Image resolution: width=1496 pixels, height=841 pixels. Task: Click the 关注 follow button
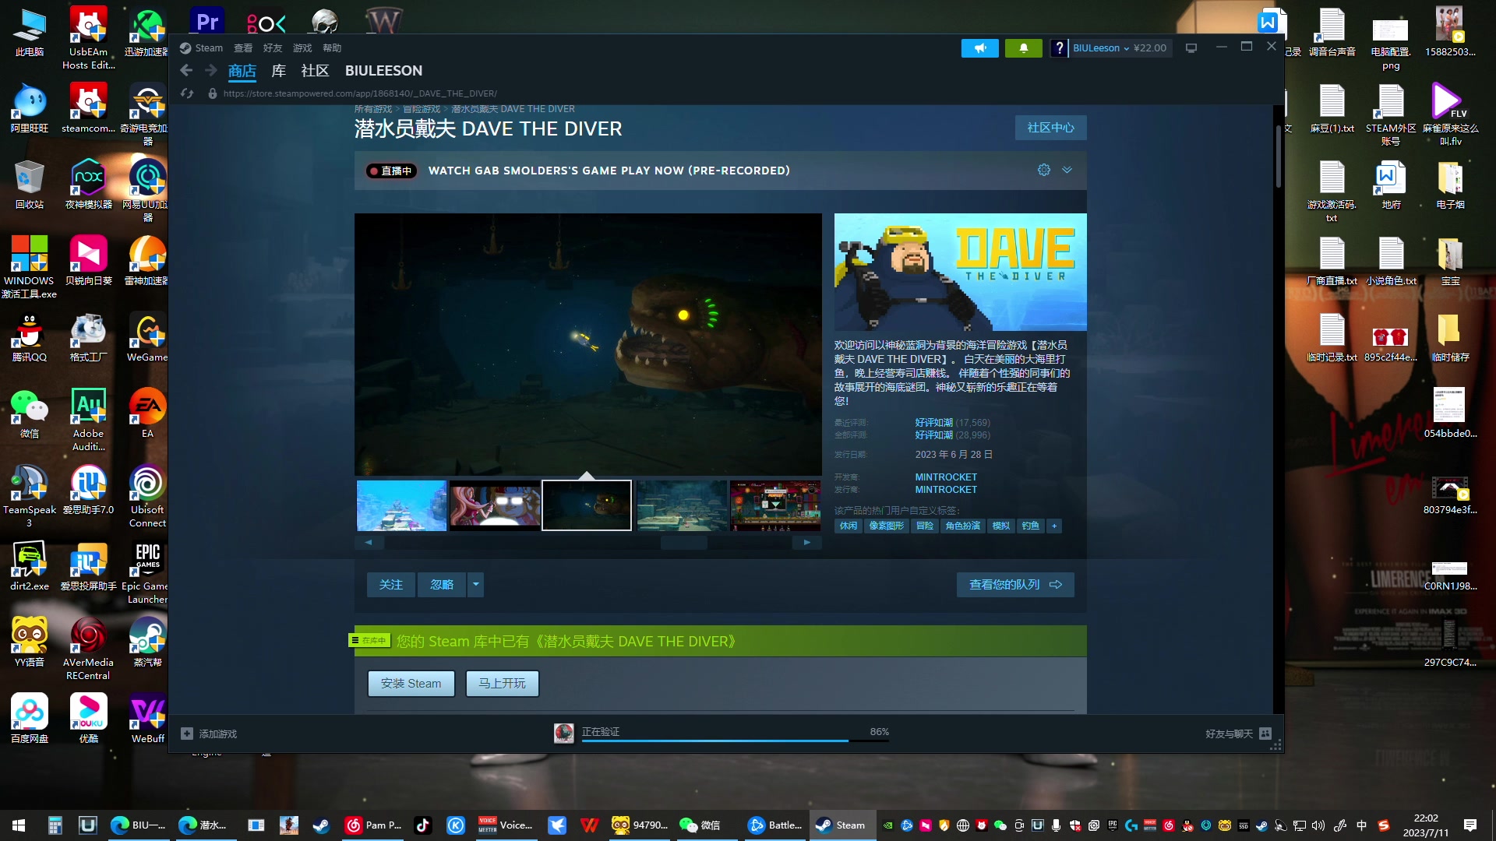point(391,585)
